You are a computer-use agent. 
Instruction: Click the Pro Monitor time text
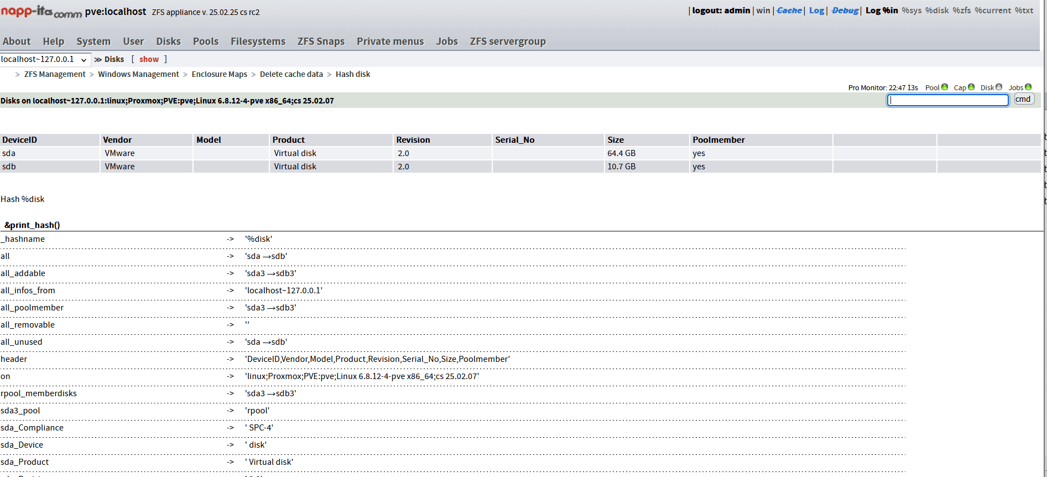(883, 88)
